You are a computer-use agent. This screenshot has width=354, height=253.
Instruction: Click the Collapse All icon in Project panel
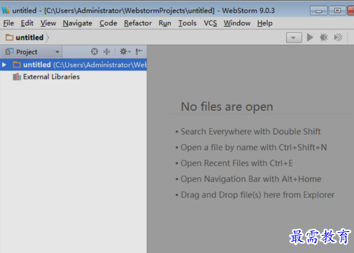pyautogui.click(x=107, y=51)
